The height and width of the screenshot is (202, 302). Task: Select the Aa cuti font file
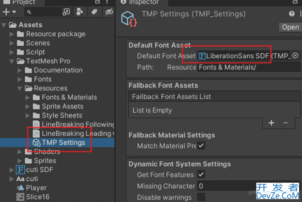pos(27,179)
